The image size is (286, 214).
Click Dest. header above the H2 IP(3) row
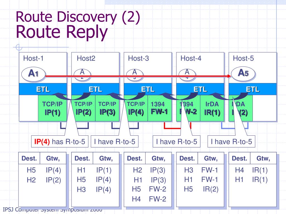135,158
